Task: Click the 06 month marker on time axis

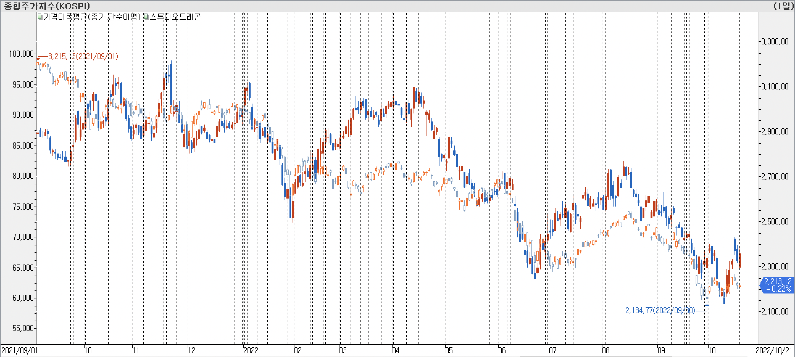Action: coord(502,351)
